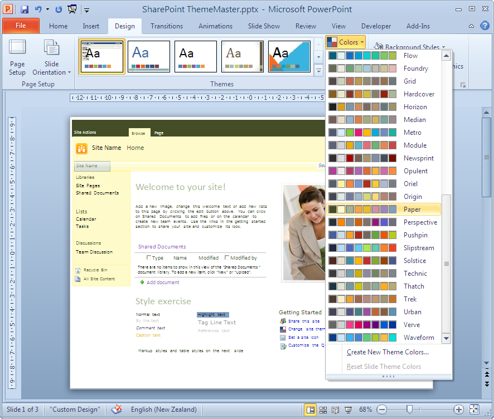
Task: Switch to the Insert ribbon tab
Action: [x=91, y=26]
